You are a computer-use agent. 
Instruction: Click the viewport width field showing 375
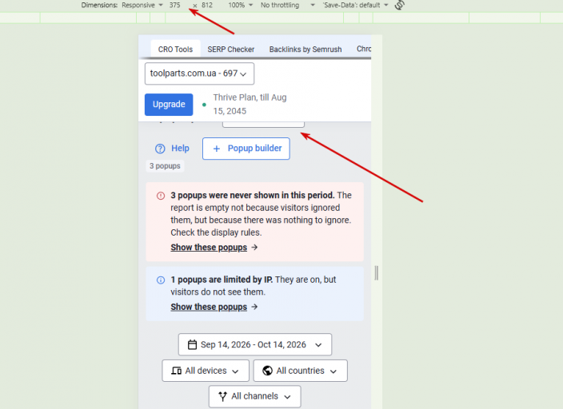click(175, 5)
